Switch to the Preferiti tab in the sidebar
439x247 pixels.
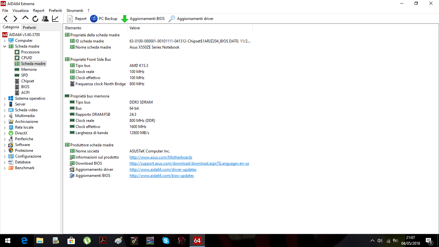(x=30, y=28)
